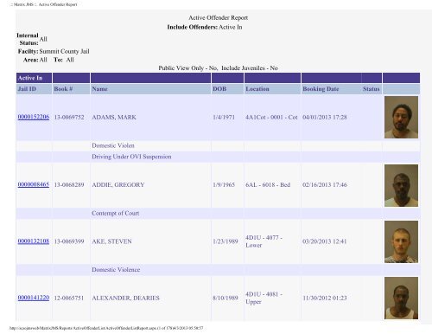Viewport: 432px width, 334px height.
Task: Click the Book # column header
Action: point(63,89)
